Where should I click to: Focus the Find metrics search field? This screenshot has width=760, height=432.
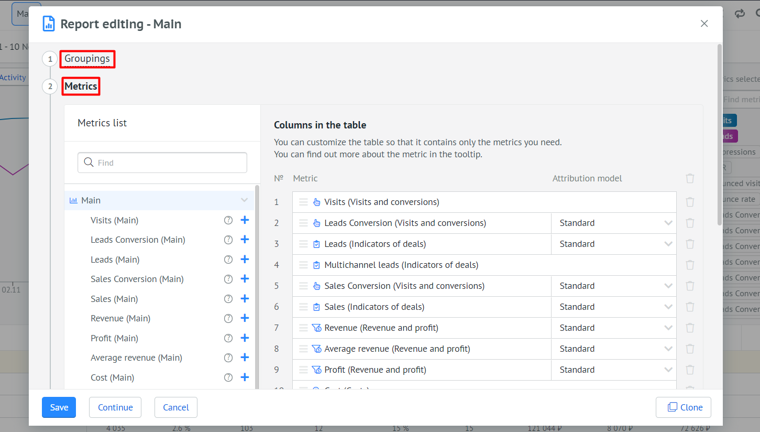(x=162, y=163)
